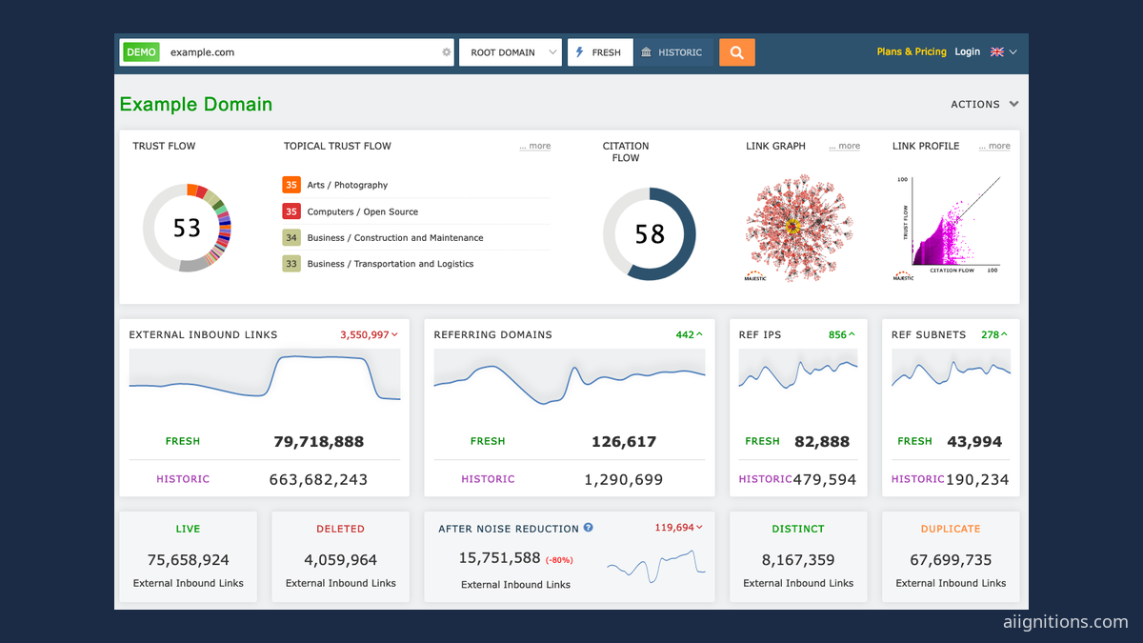Click the Example Domain title
The width and height of the screenshot is (1143, 643).
coord(196,105)
